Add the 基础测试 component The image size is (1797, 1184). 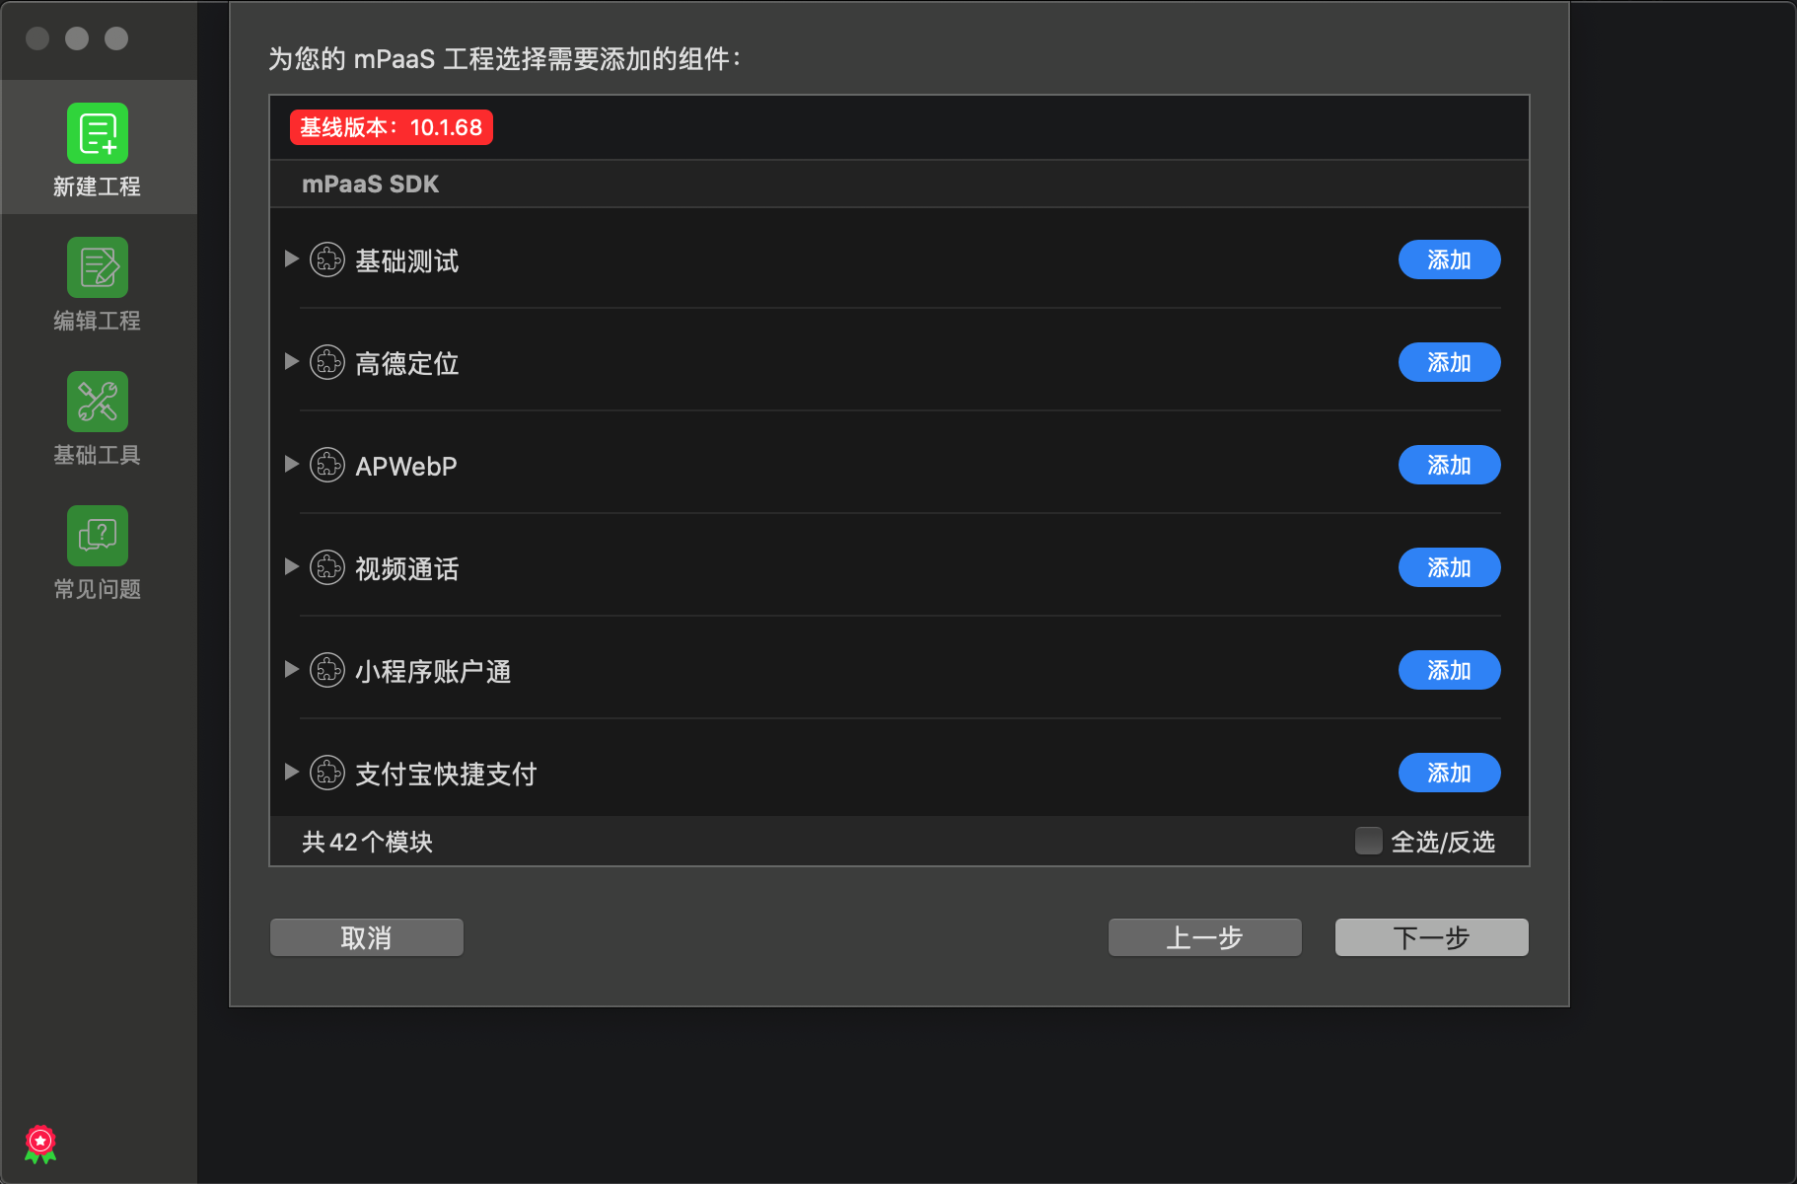(x=1449, y=259)
